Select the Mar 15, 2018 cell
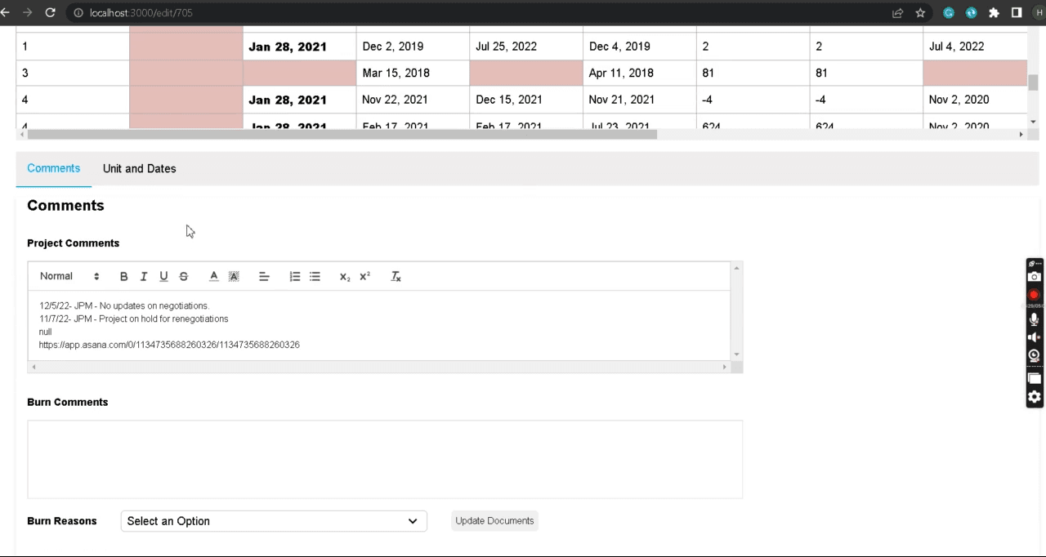This screenshot has height=557, width=1046. click(413, 73)
